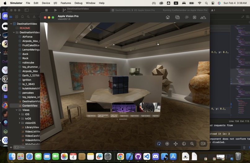
Task: Open Xcode find navigator
Action: click(x=28, y=16)
